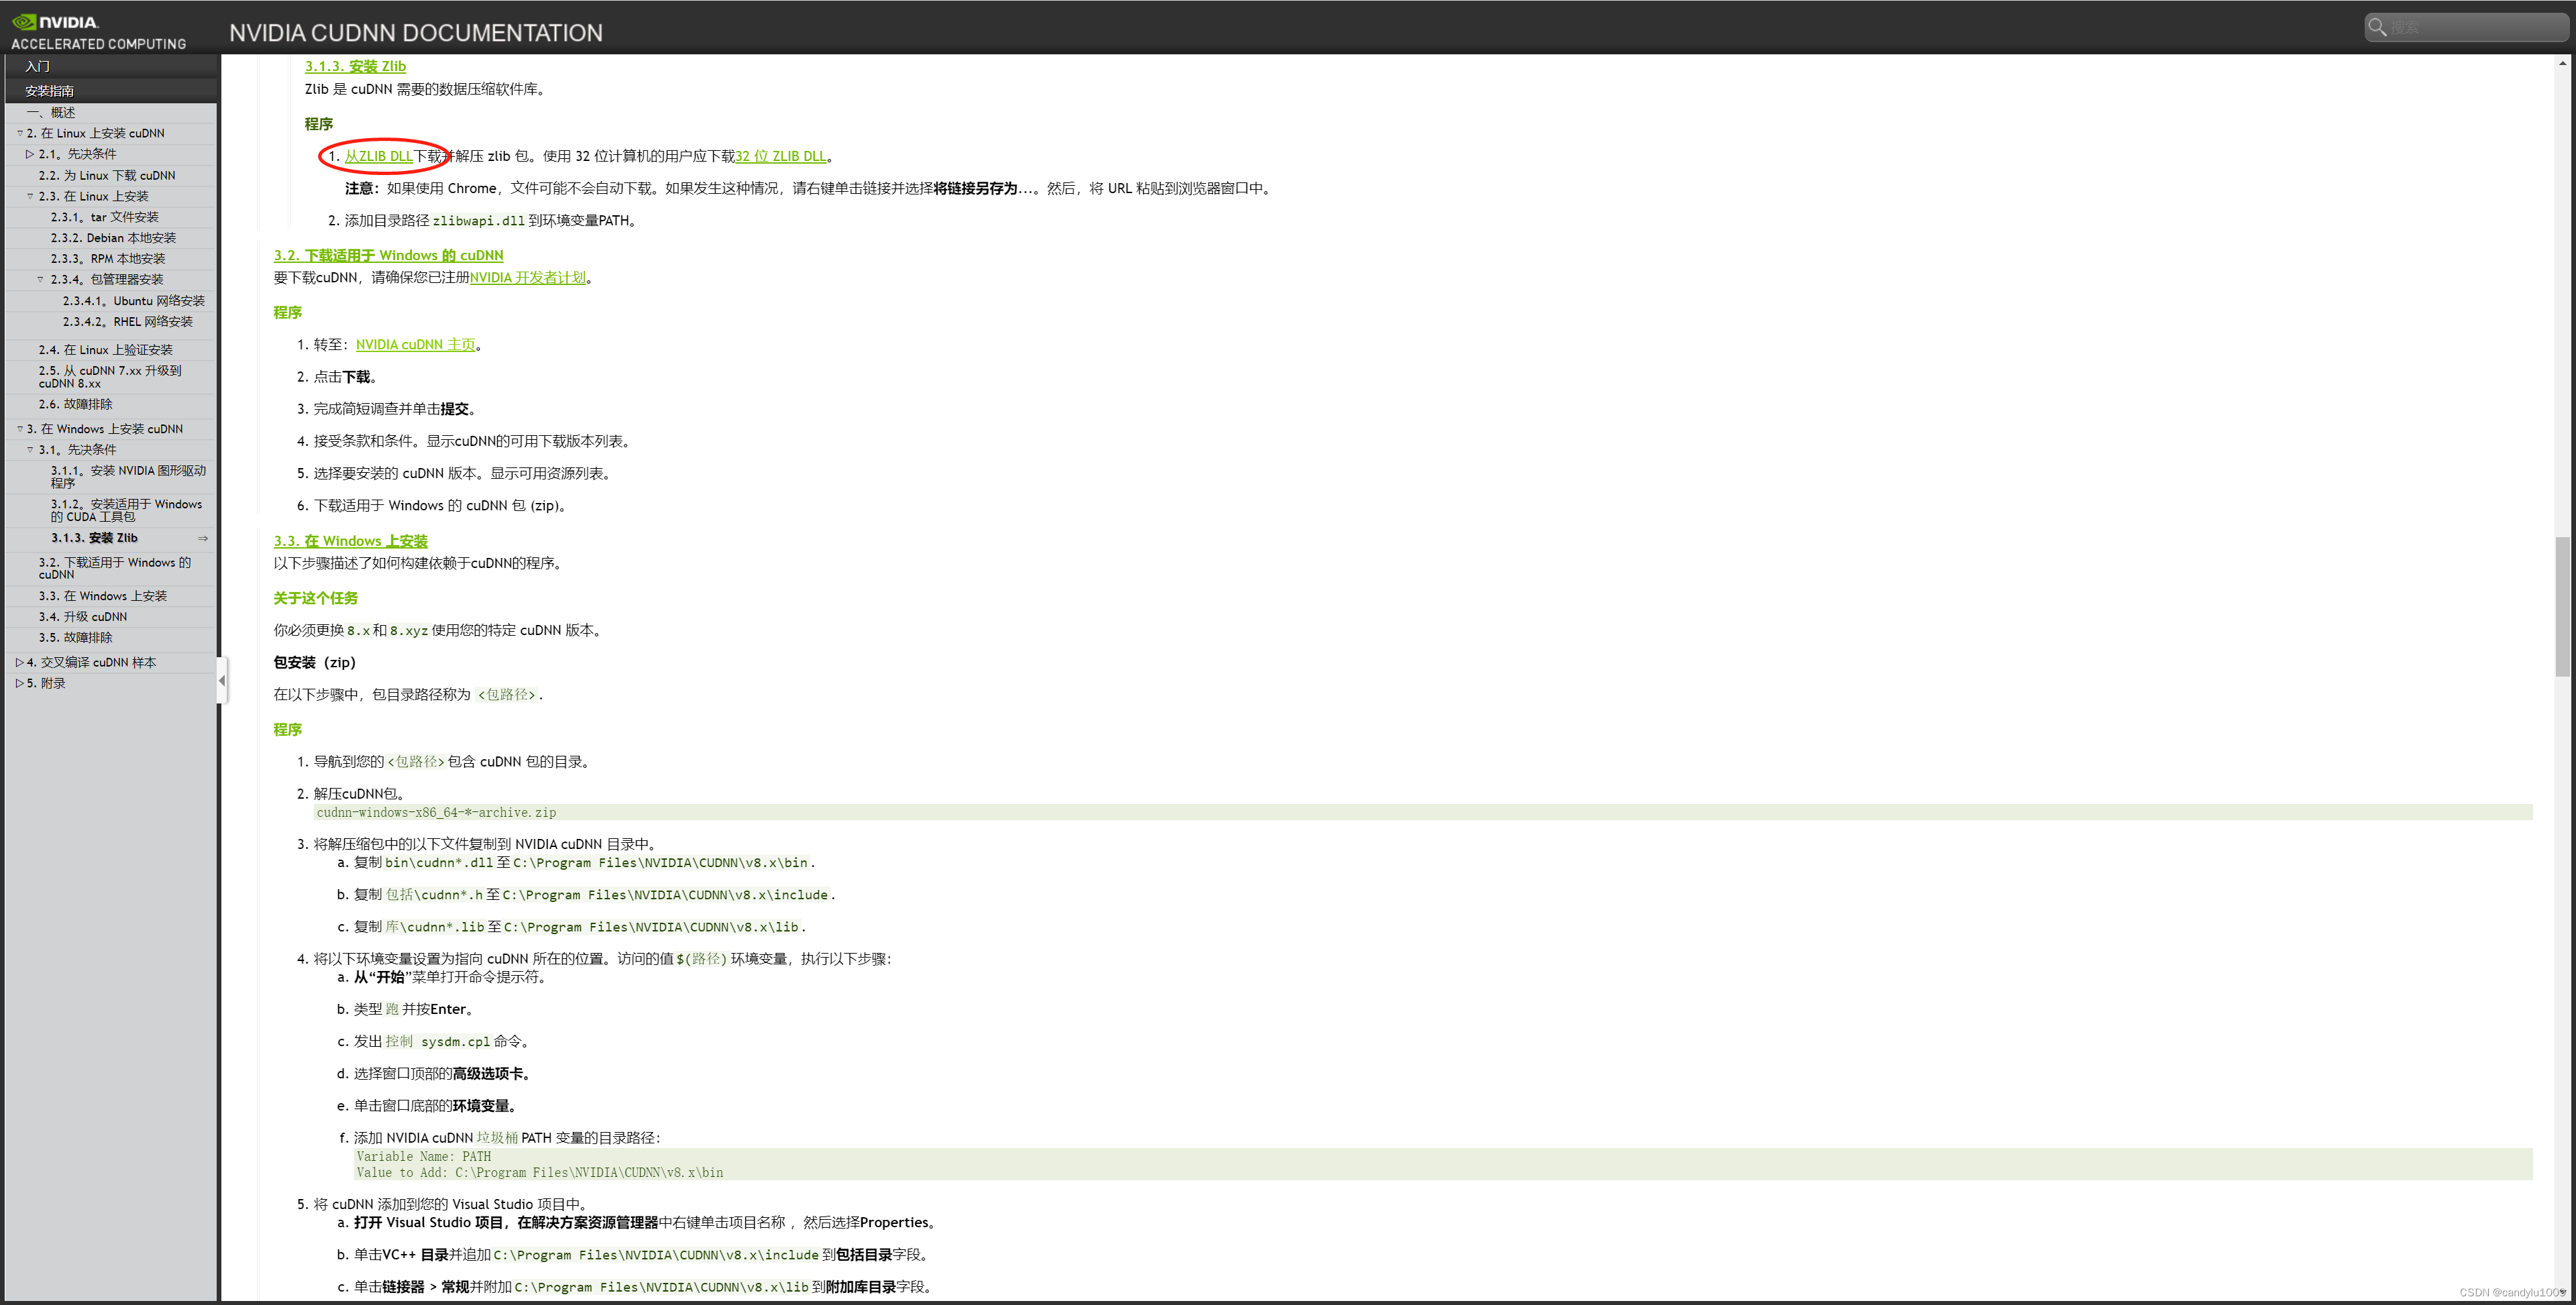Click 'NVIDIA CUDNN DOCUMENTATION' title
The height and width of the screenshot is (1305, 2576).
coord(416,33)
